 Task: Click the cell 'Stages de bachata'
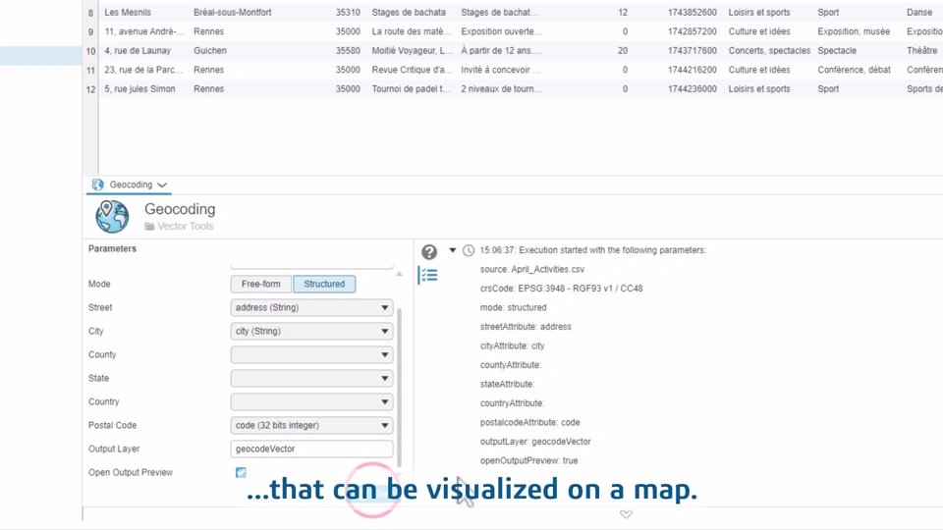[409, 12]
